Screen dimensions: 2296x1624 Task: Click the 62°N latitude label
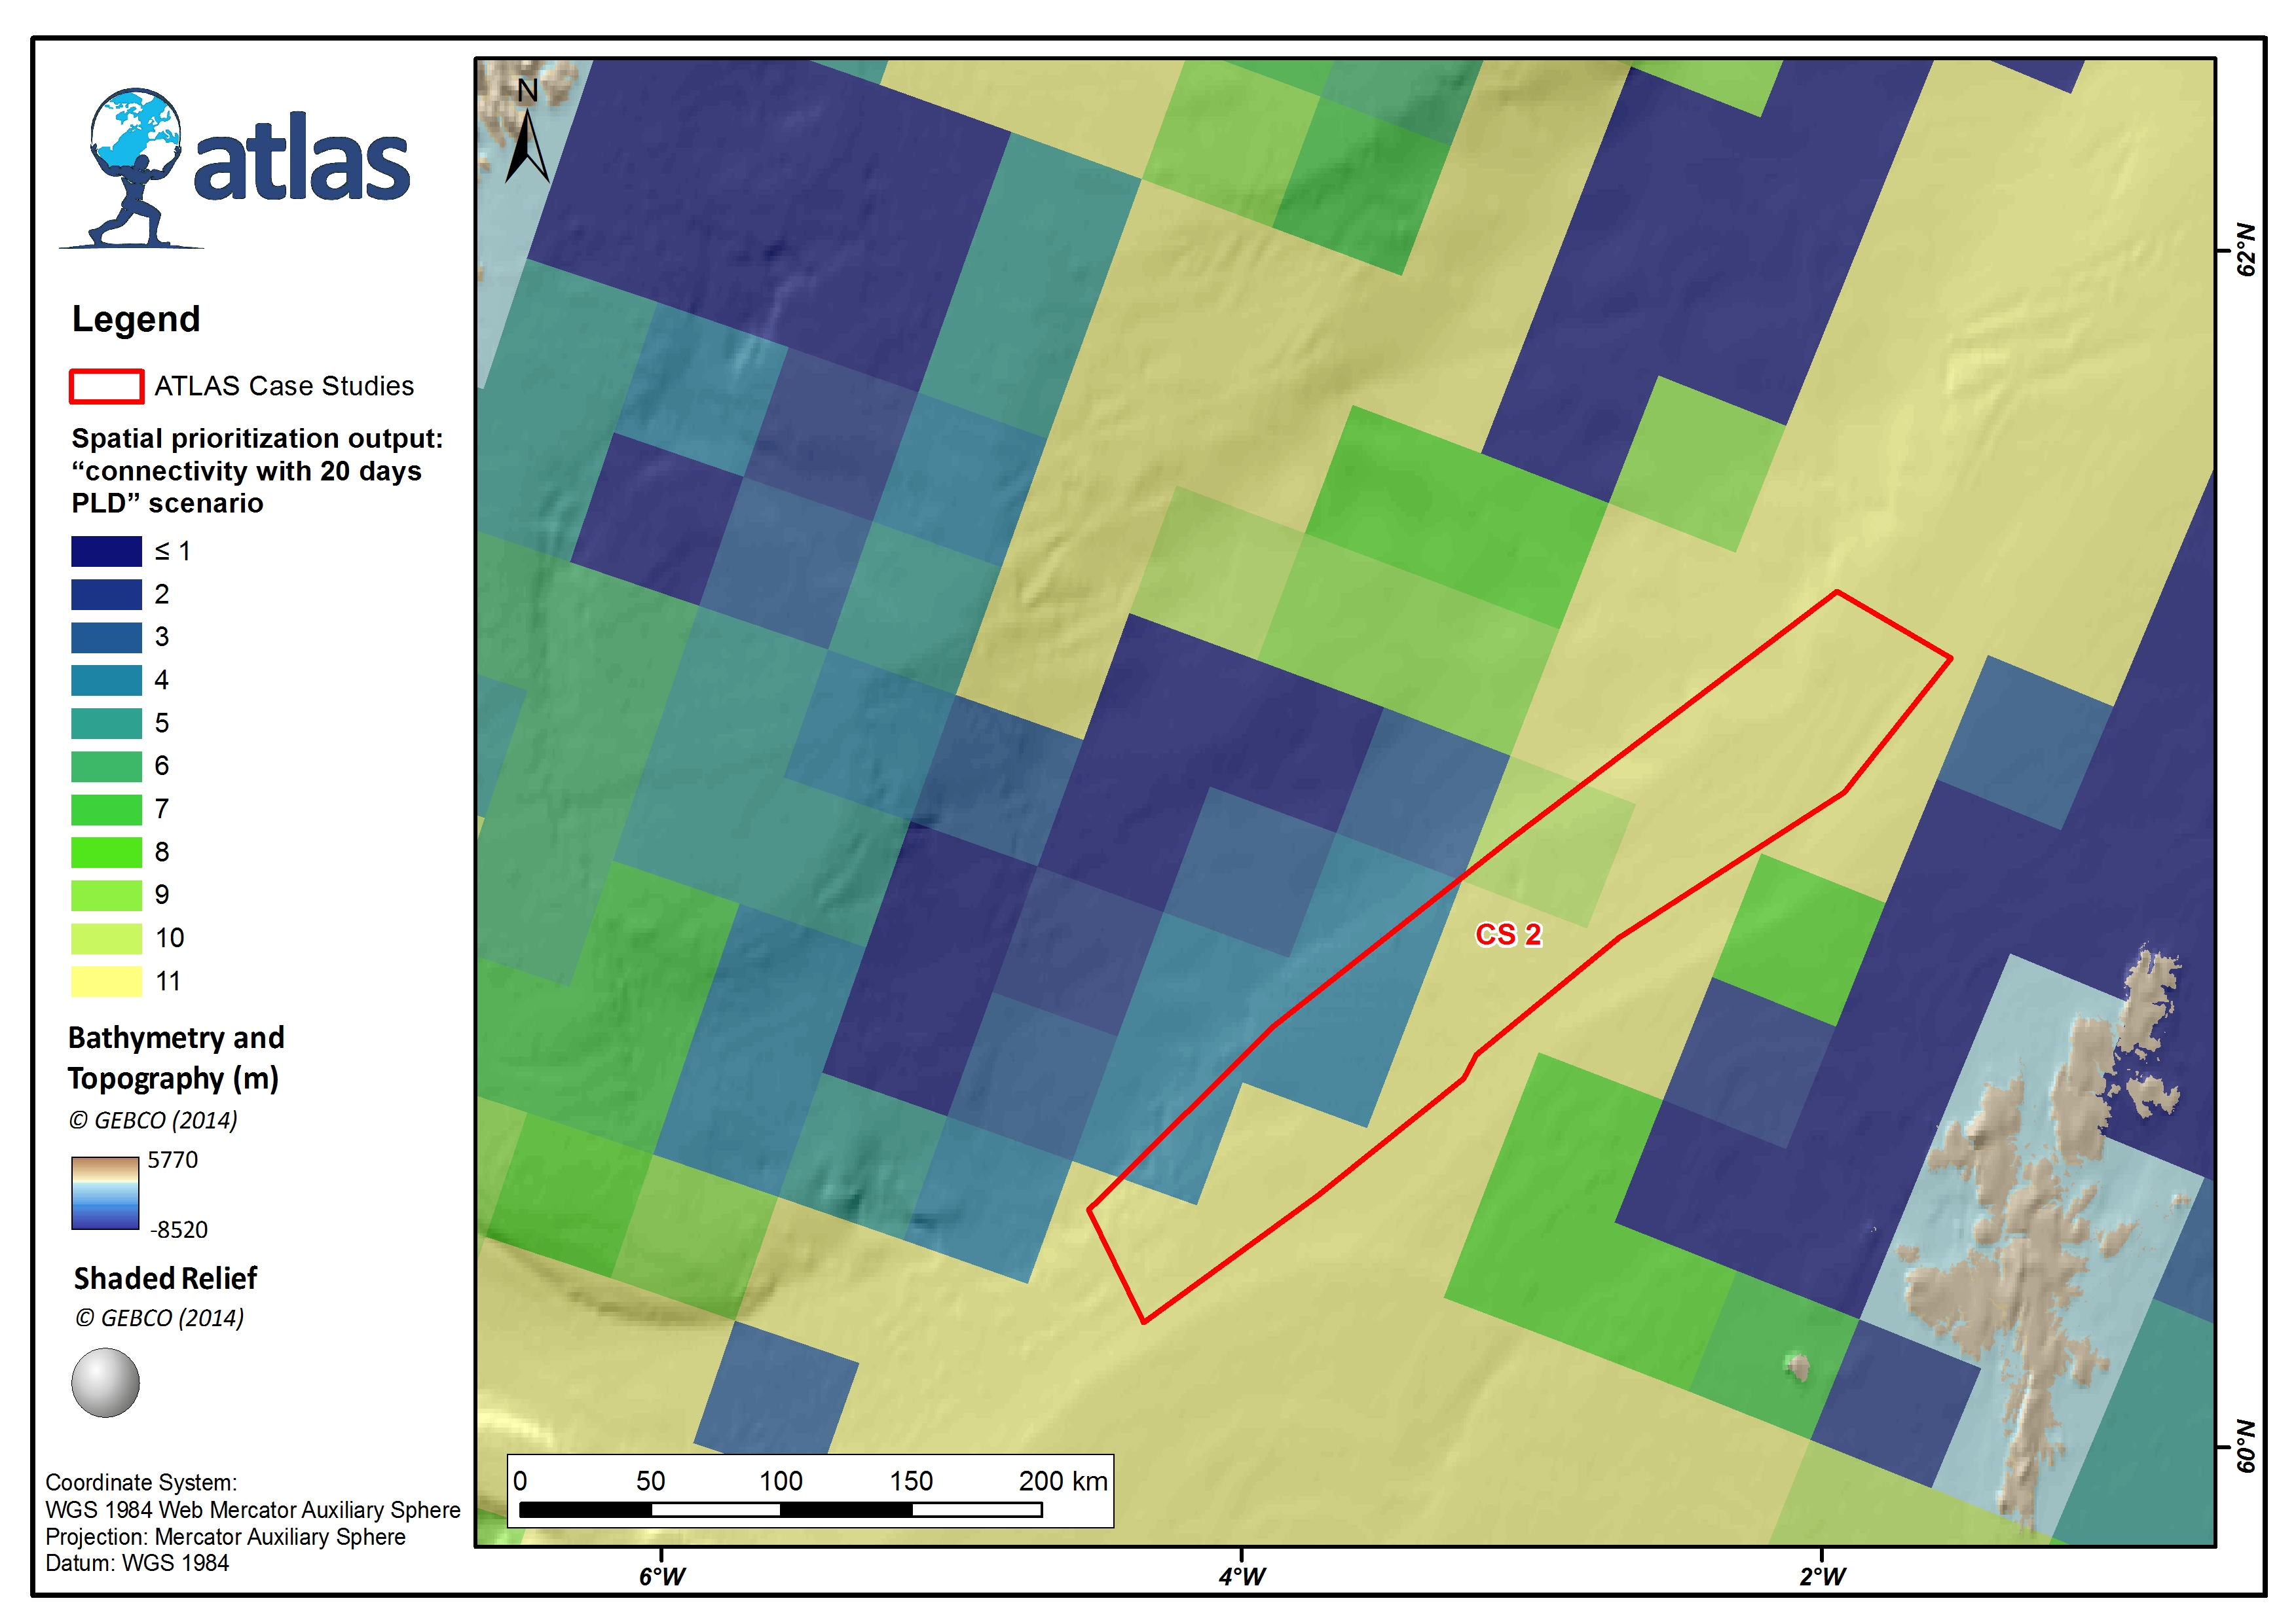[x=2247, y=250]
